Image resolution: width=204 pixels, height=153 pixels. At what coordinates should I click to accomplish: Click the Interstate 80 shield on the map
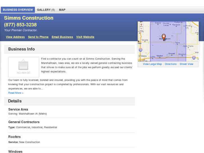(194, 58)
